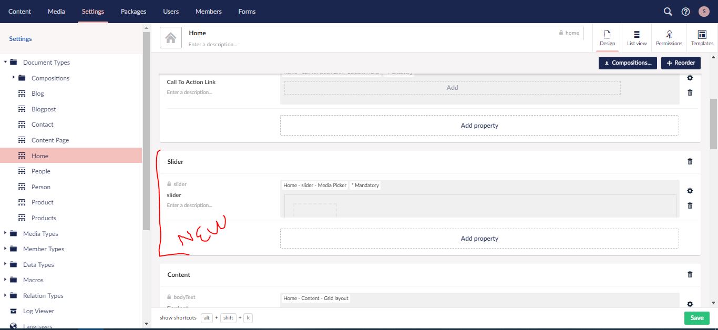
Task: Click the Blogpost document type icon
Action: tap(22, 109)
